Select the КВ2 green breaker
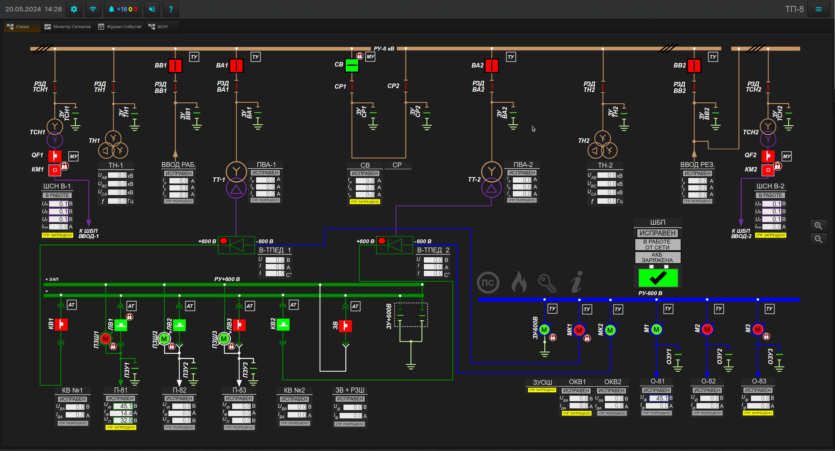835x451 pixels. (283, 325)
